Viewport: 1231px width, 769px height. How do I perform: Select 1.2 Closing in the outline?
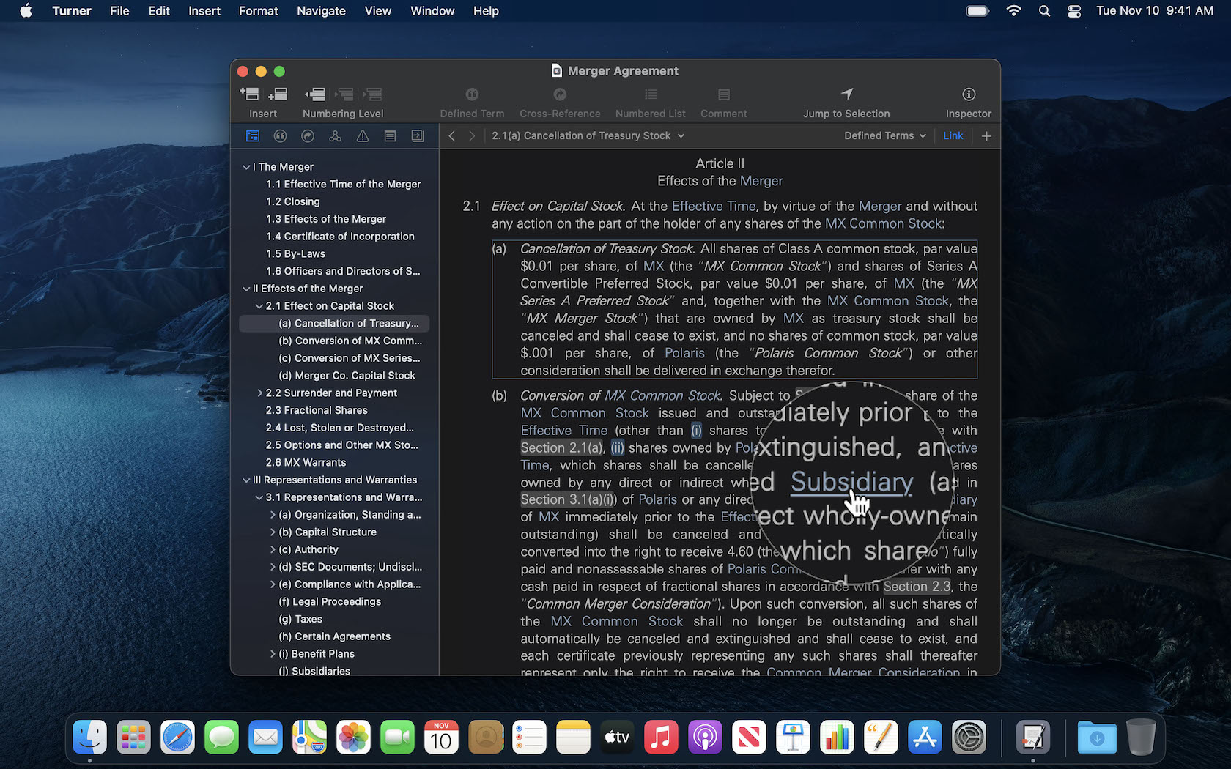(x=293, y=201)
